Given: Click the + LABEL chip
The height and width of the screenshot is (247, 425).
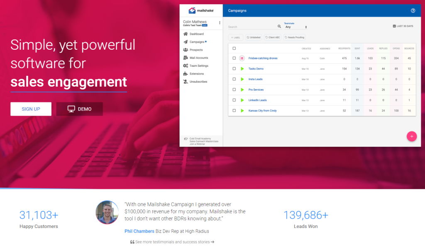Looking at the screenshot, I should [x=236, y=37].
